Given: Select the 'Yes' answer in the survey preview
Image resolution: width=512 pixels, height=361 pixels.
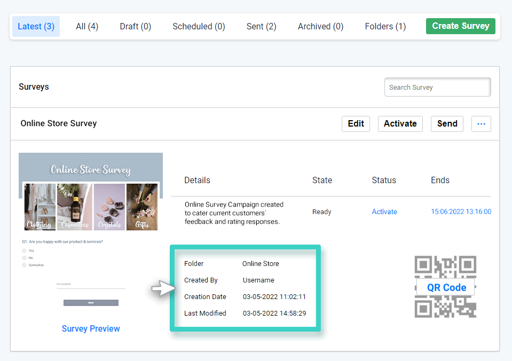Looking at the screenshot, I should 25,251.
